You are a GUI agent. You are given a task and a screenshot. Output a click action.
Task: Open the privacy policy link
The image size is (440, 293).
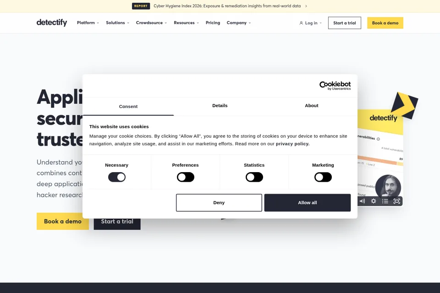pos(292,144)
